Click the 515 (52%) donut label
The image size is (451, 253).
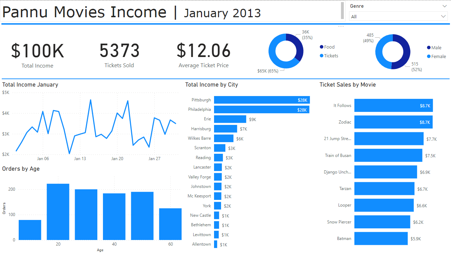pos(417,67)
